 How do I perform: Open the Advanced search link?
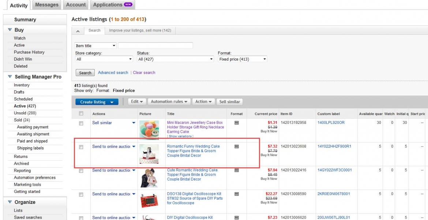113,73
